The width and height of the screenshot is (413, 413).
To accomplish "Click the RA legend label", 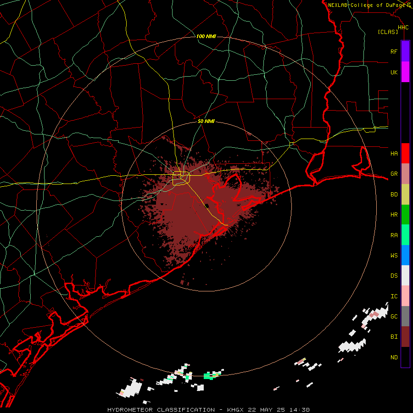I will [394, 235].
